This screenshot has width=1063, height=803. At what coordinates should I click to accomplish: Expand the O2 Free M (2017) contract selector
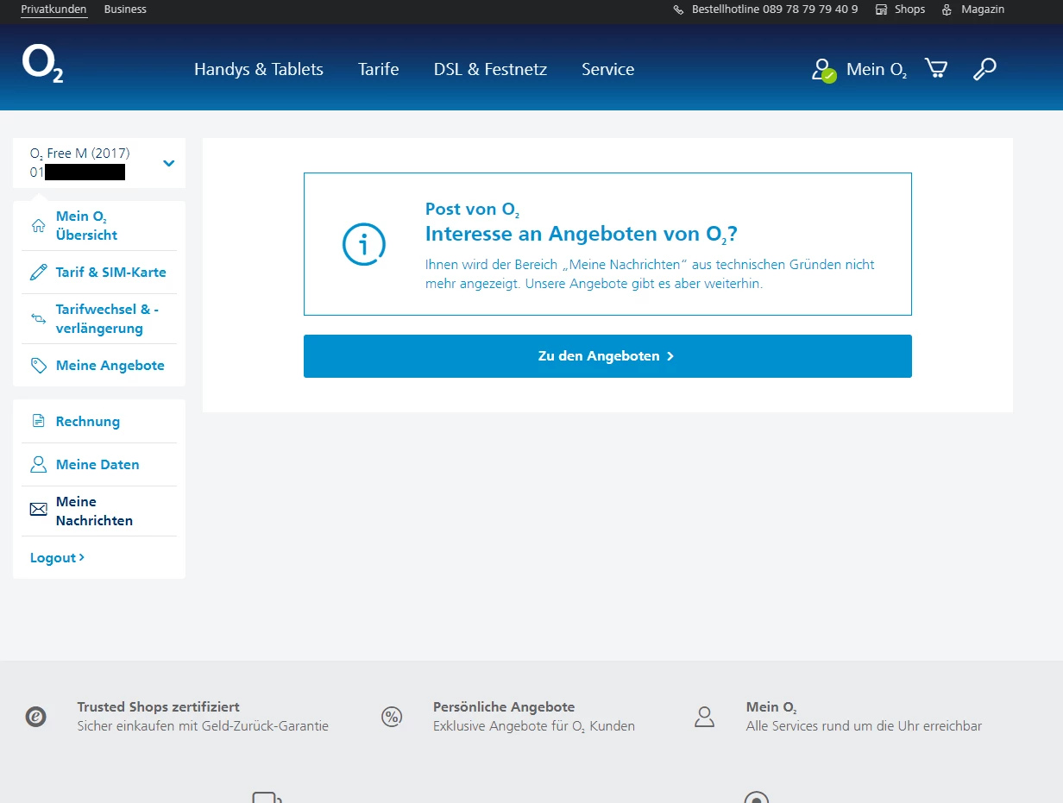(x=99, y=163)
